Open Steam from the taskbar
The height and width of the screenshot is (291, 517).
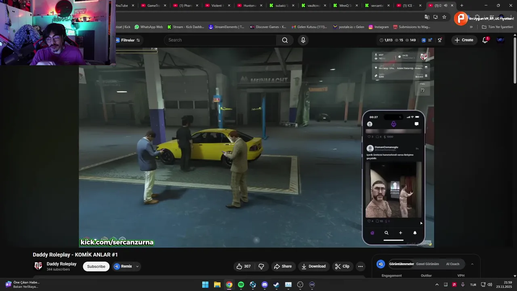[x=276, y=285]
